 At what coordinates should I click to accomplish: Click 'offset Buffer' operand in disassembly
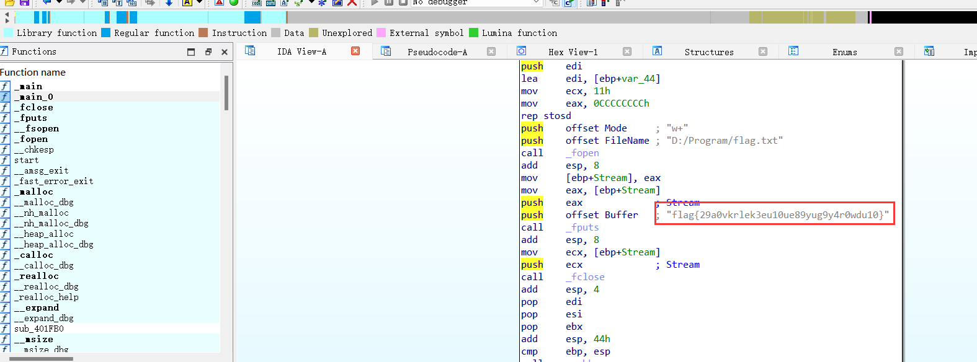click(x=602, y=215)
